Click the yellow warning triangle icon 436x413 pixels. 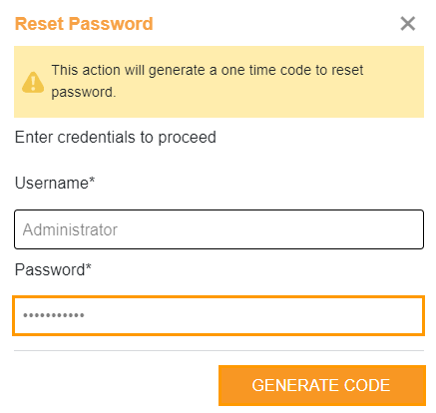33,82
